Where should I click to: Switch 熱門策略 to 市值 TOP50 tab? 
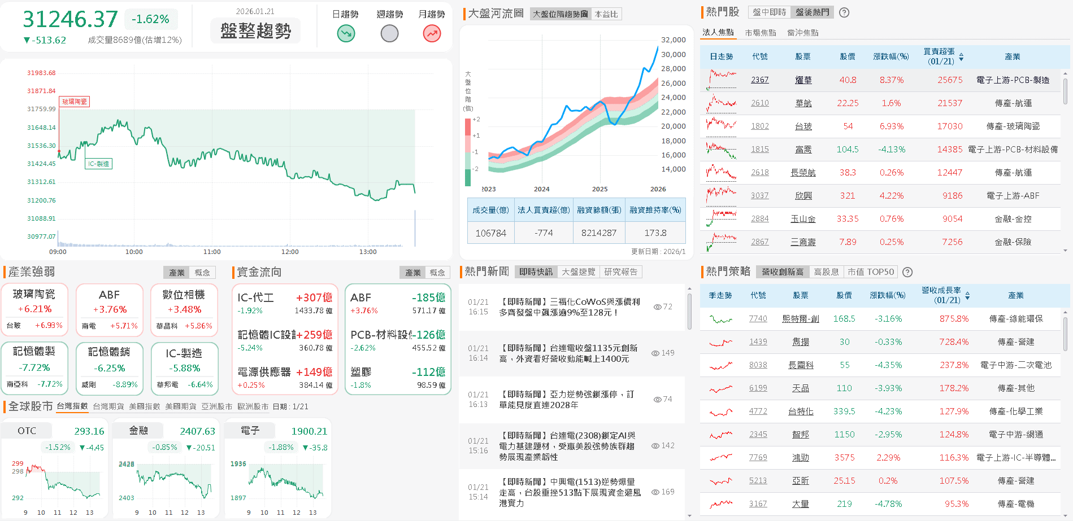870,272
